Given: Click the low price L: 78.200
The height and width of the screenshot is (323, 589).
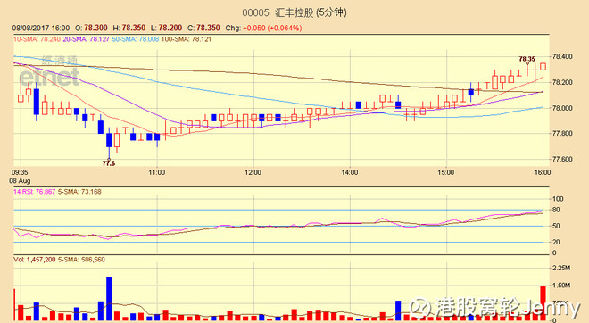Looking at the screenshot, I should [166, 29].
